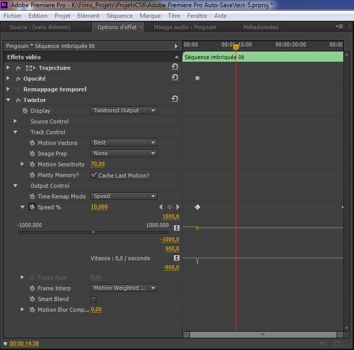Open the Image Prep None dropdown
The width and height of the screenshot is (354, 350).
point(124,154)
